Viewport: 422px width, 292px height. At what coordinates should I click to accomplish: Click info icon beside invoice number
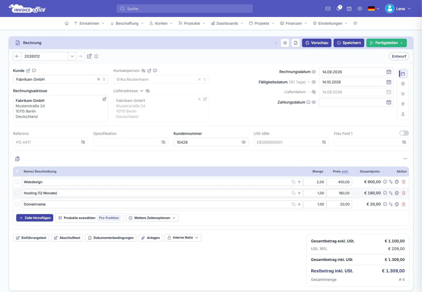click(x=96, y=56)
